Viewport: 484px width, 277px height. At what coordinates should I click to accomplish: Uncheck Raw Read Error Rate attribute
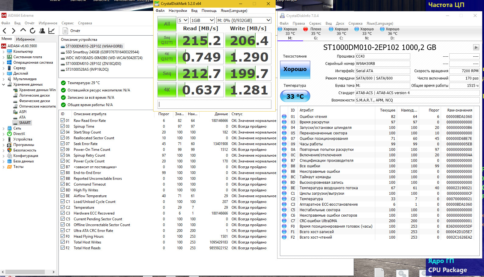point(62,120)
